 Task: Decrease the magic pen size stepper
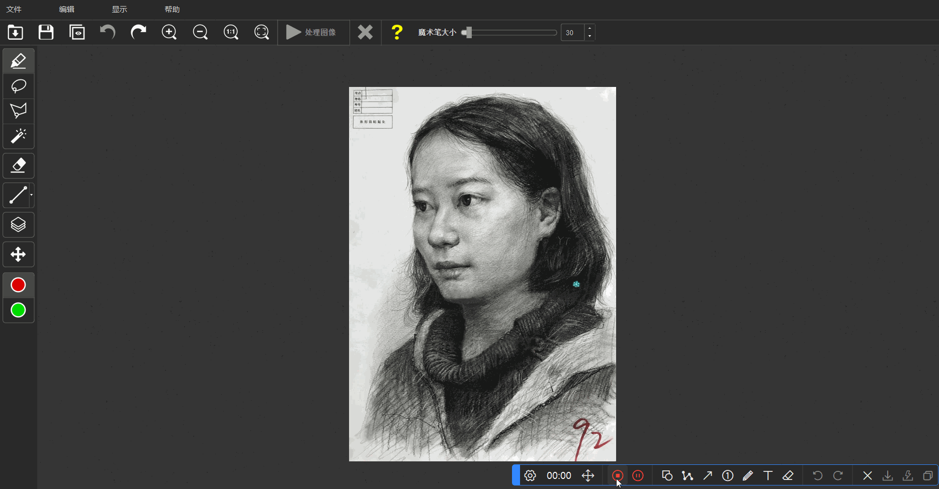point(589,36)
